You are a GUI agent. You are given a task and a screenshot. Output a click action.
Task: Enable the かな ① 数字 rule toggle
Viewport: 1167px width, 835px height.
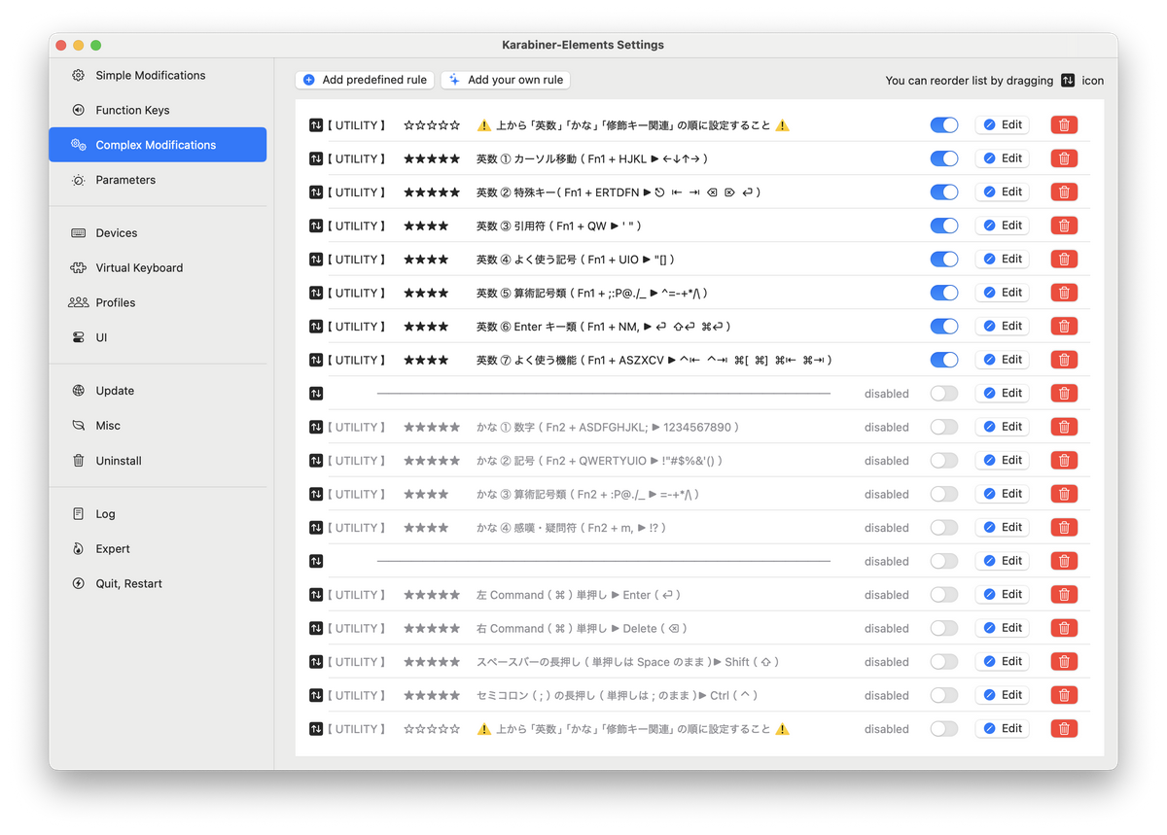(x=944, y=427)
